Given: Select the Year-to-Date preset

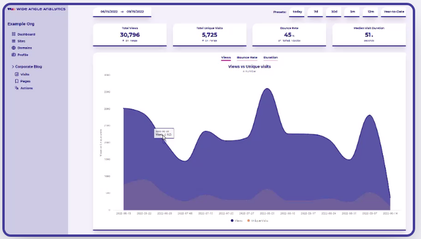Looking at the screenshot, I should [x=394, y=12].
